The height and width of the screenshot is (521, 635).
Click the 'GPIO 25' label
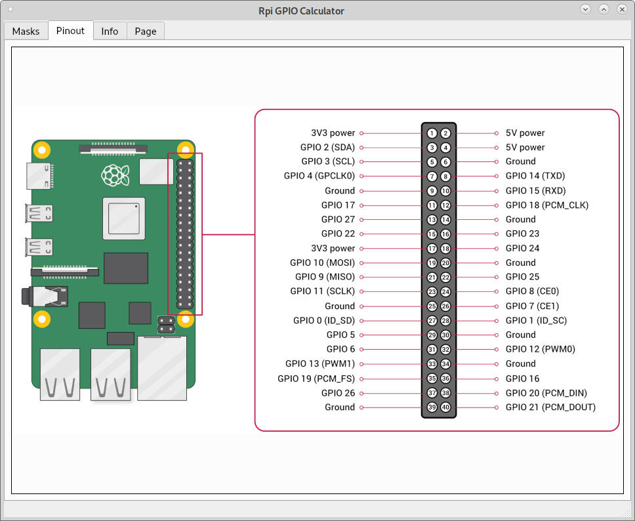coord(522,277)
